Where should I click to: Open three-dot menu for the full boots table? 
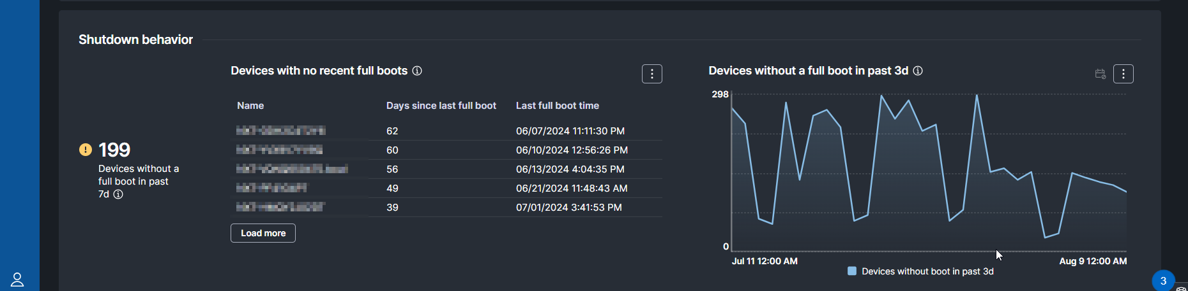pos(651,74)
